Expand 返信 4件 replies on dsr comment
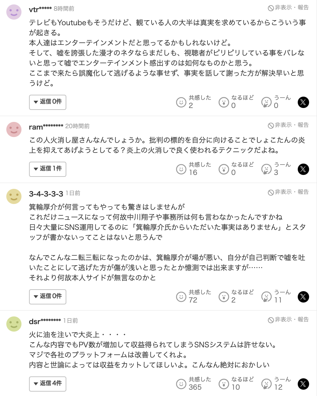Viewport: 317px width, 396px height. coord(48,384)
